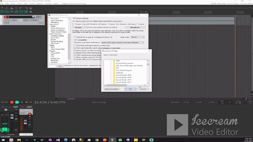Select Mouse Modifiers in the Preferences tree
This screenshot has height=142, width=253.
(57, 41)
